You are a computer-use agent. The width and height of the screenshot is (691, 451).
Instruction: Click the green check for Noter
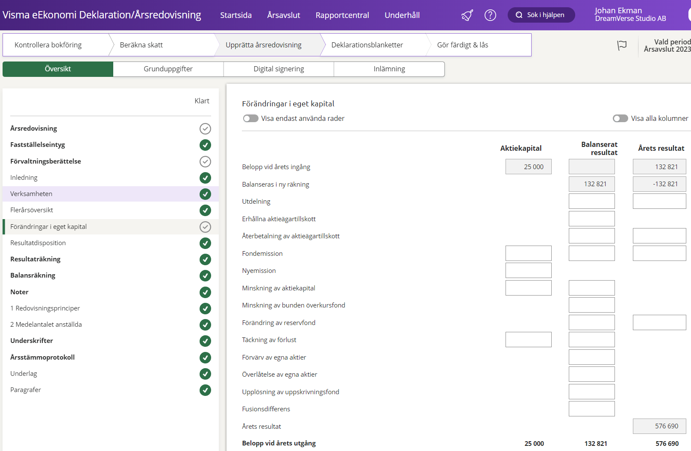(205, 292)
